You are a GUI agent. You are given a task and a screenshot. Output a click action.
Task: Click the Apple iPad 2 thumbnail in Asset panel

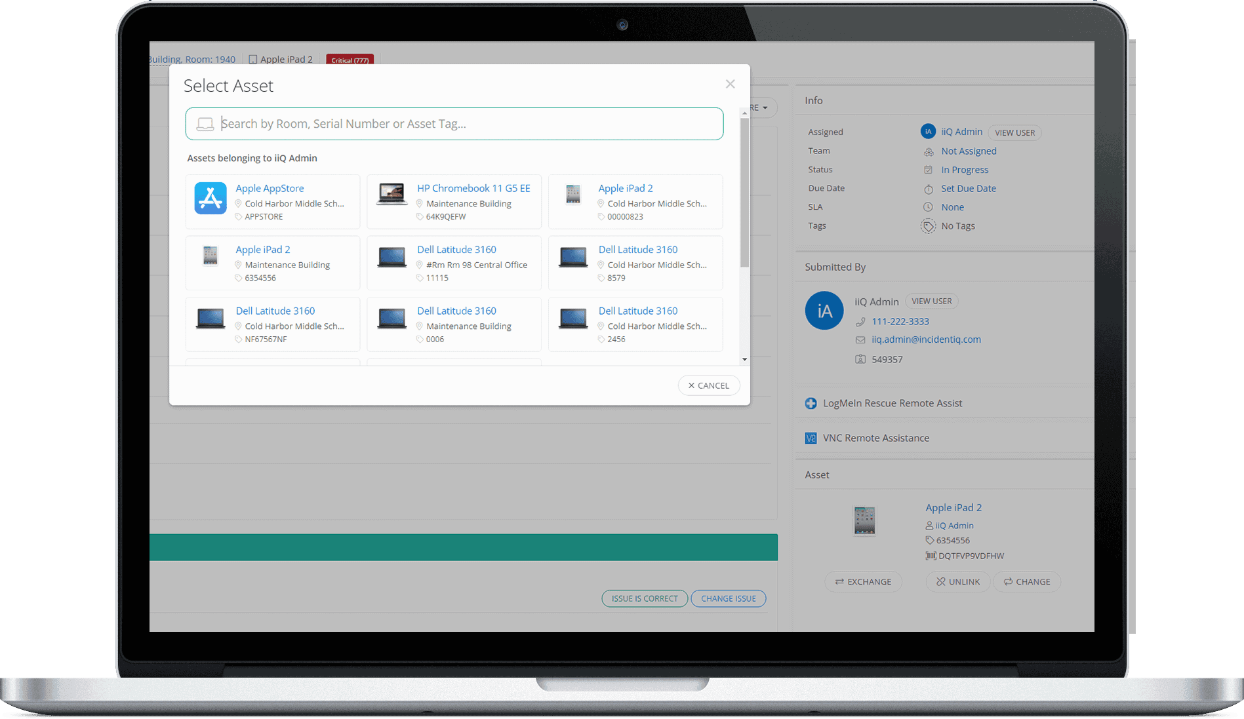pyautogui.click(x=864, y=520)
